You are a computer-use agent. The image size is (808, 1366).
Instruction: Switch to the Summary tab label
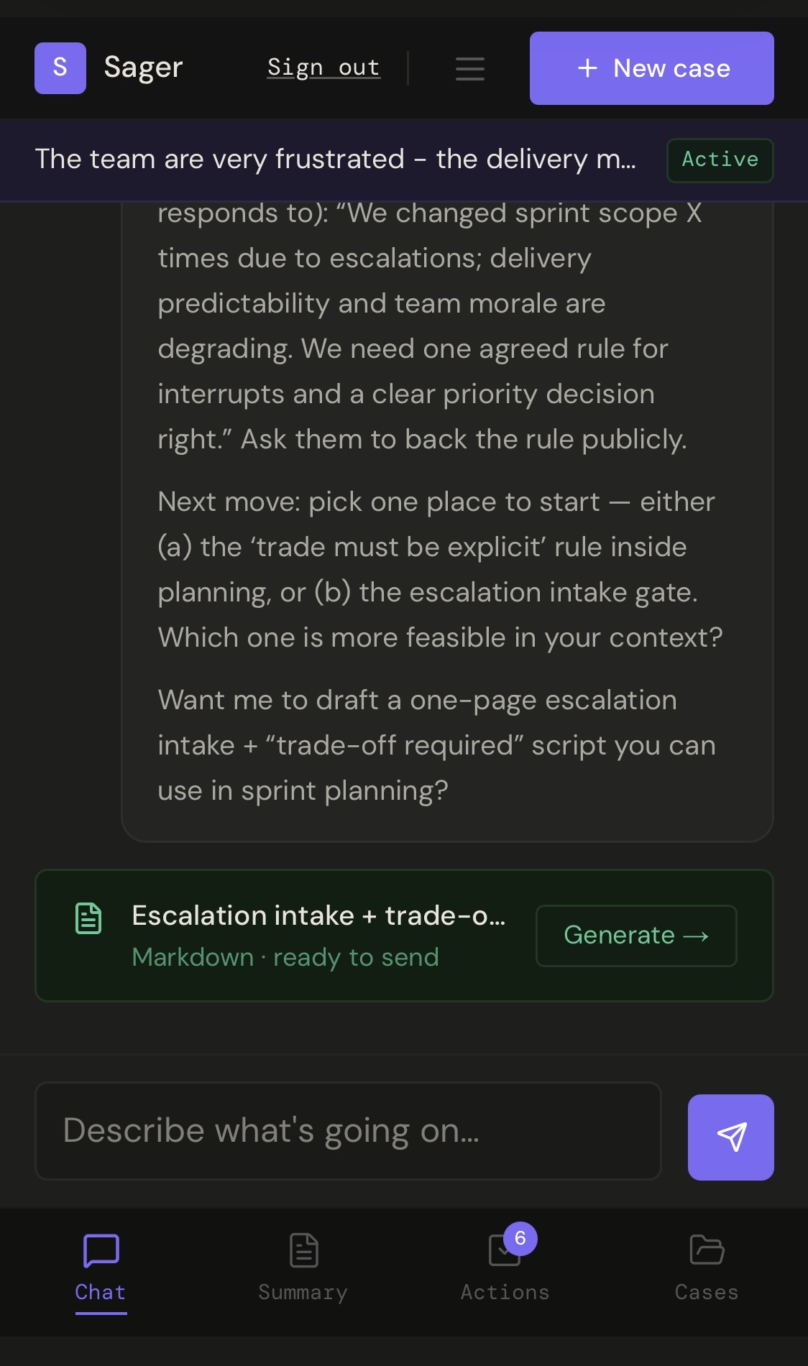click(x=303, y=1292)
